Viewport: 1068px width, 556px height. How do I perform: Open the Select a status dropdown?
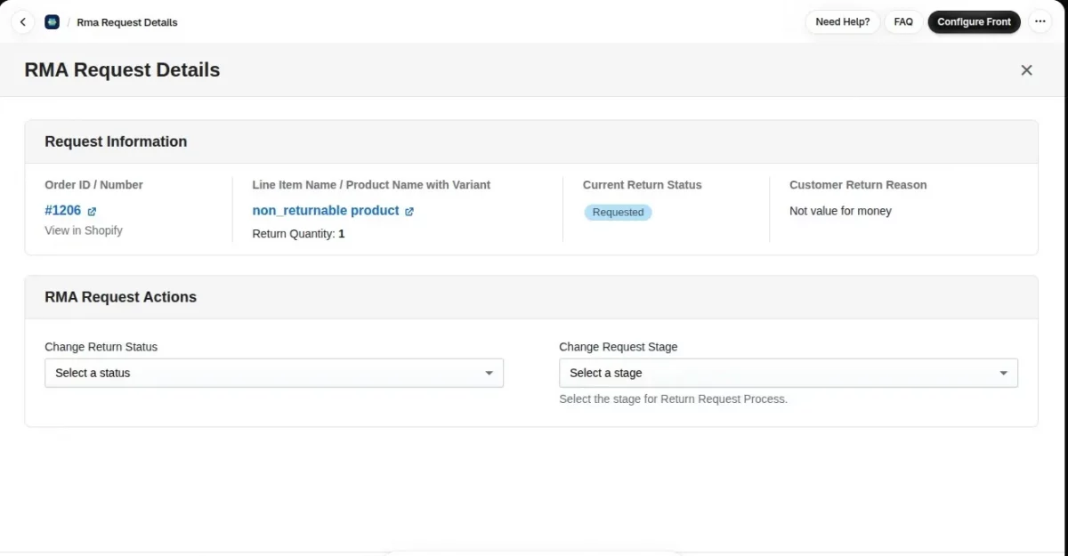(274, 373)
